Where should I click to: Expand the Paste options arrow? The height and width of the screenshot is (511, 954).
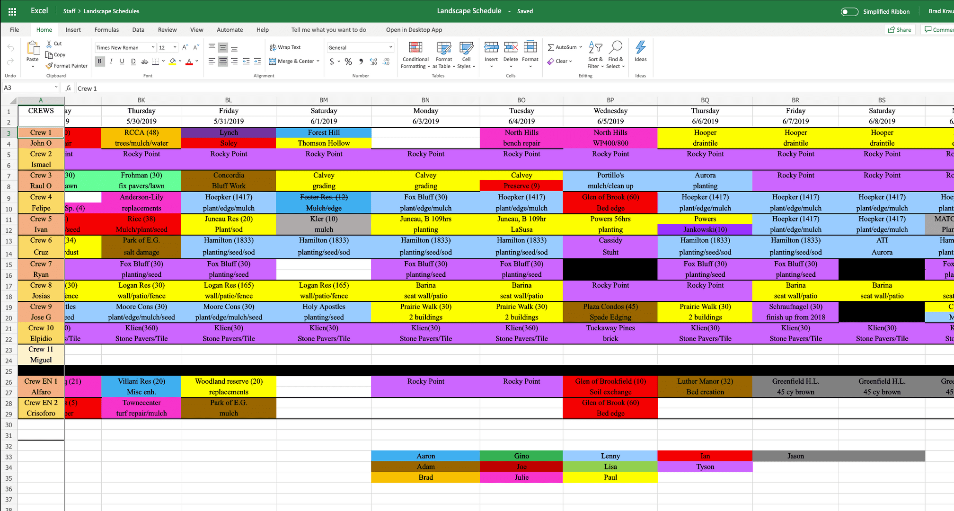[x=33, y=66]
